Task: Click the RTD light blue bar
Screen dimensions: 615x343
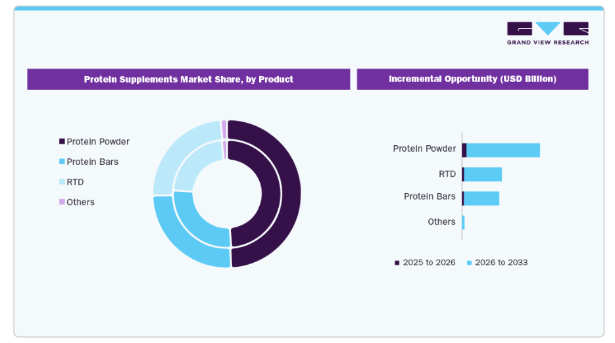Action: (x=483, y=174)
